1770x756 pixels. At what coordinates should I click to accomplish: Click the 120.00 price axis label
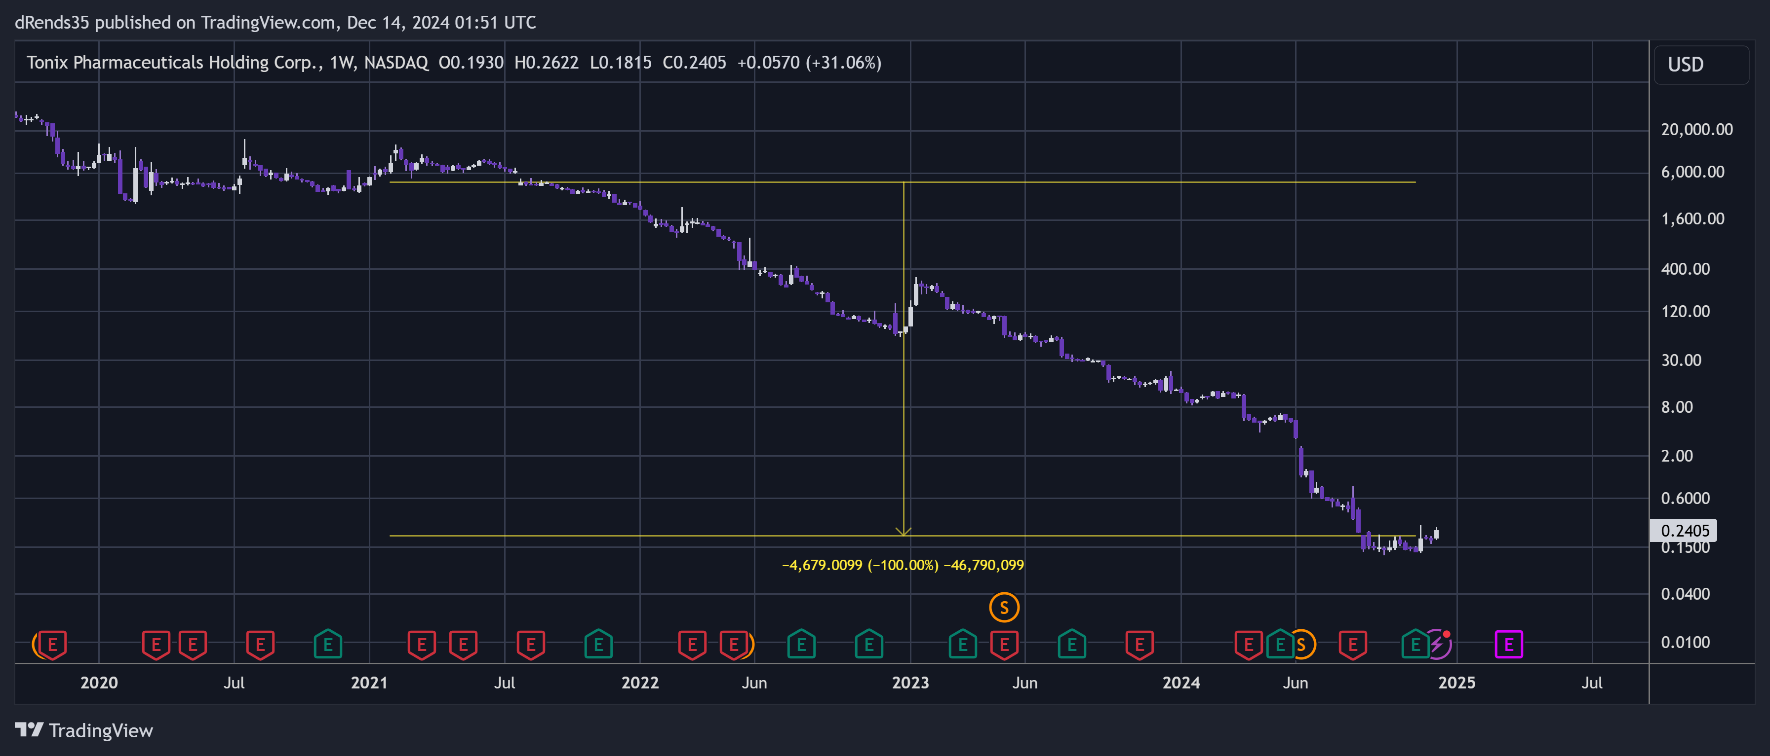tap(1686, 312)
